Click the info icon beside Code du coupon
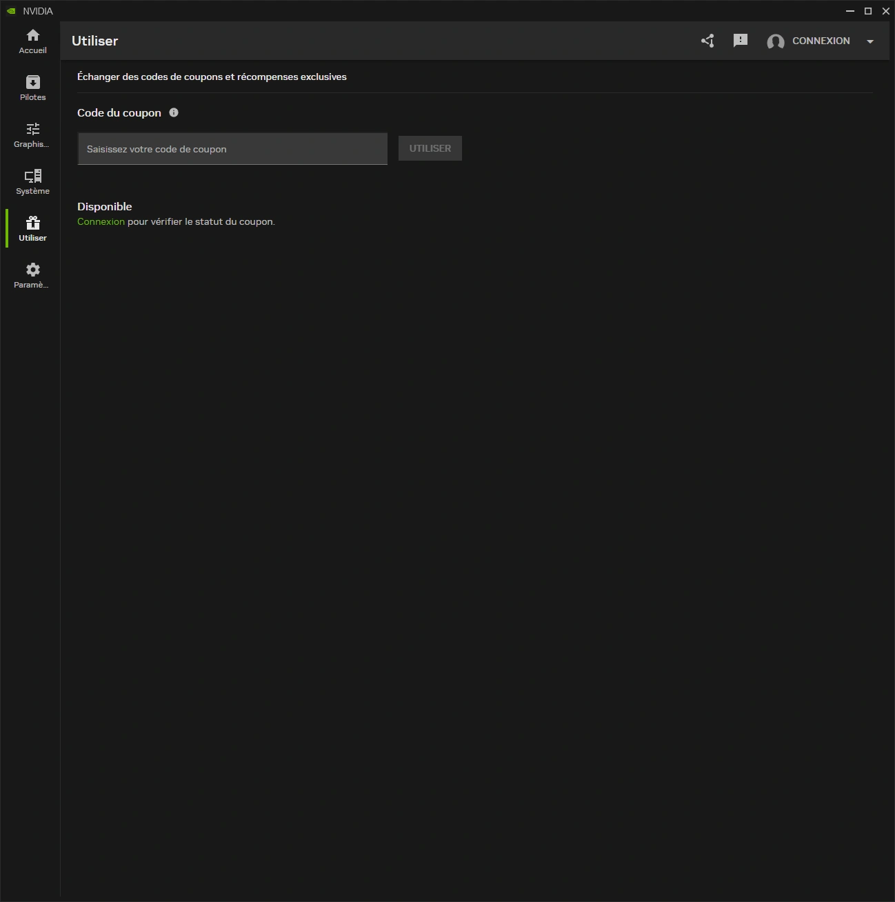This screenshot has width=895, height=902. tap(174, 112)
